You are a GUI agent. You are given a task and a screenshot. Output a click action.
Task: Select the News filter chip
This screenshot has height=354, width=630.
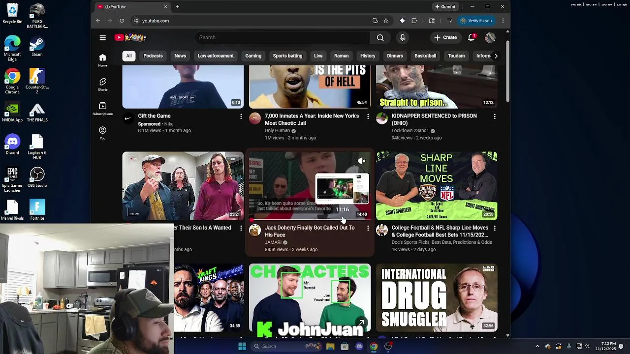[x=180, y=56]
